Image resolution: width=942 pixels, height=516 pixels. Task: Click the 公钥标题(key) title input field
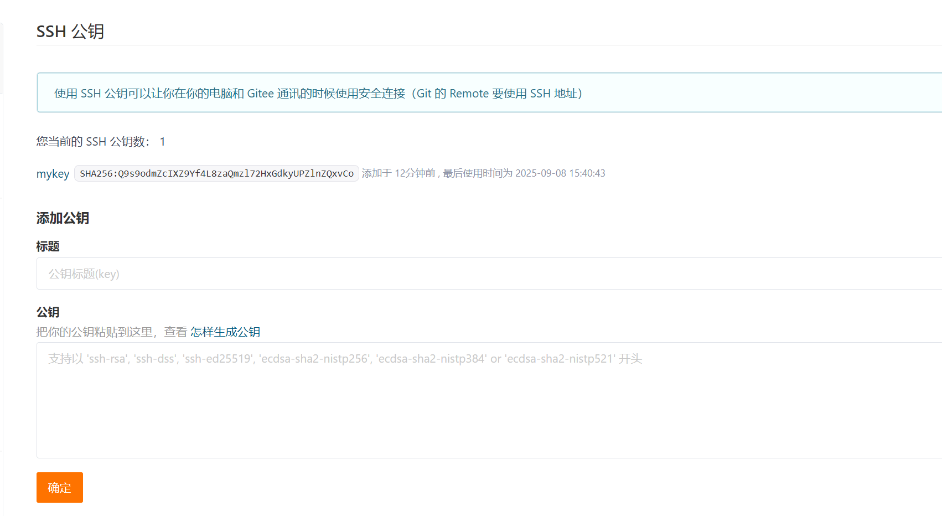pyautogui.click(x=489, y=274)
